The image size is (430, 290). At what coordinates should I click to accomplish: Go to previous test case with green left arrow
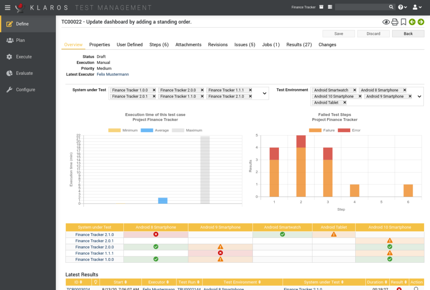[x=412, y=22]
